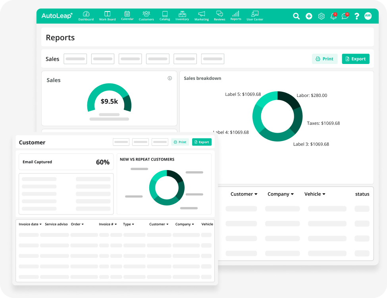
Task: Click the help question mark icon
Action: pos(356,16)
